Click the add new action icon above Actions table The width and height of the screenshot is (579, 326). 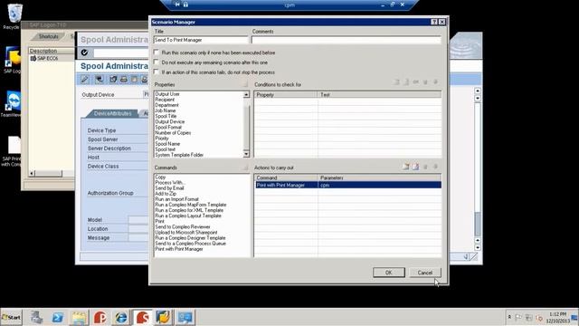point(406,167)
